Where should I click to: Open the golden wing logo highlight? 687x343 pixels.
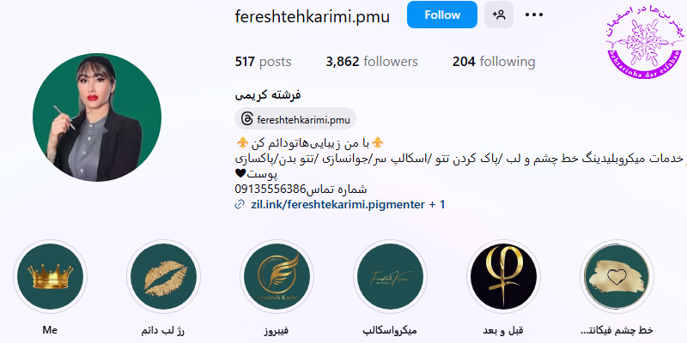pyautogui.click(x=277, y=276)
